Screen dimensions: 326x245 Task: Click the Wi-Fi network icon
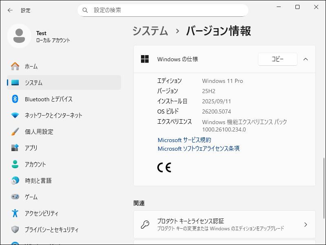pyautogui.click(x=15, y=115)
